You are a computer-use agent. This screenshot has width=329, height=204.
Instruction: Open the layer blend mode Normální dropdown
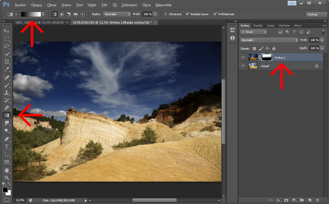269,40
